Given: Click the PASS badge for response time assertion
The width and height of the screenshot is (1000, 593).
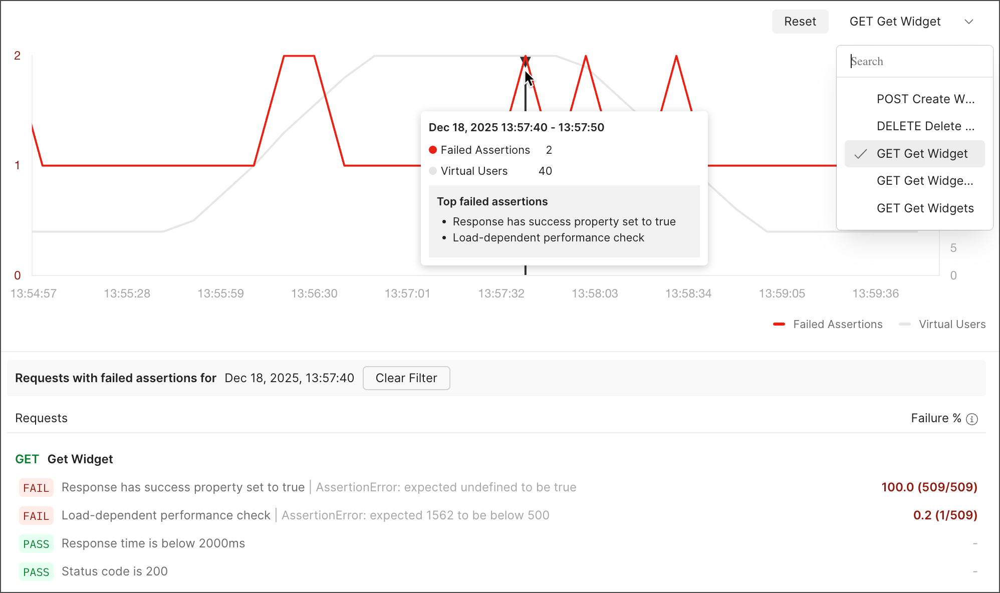Looking at the screenshot, I should pos(36,543).
